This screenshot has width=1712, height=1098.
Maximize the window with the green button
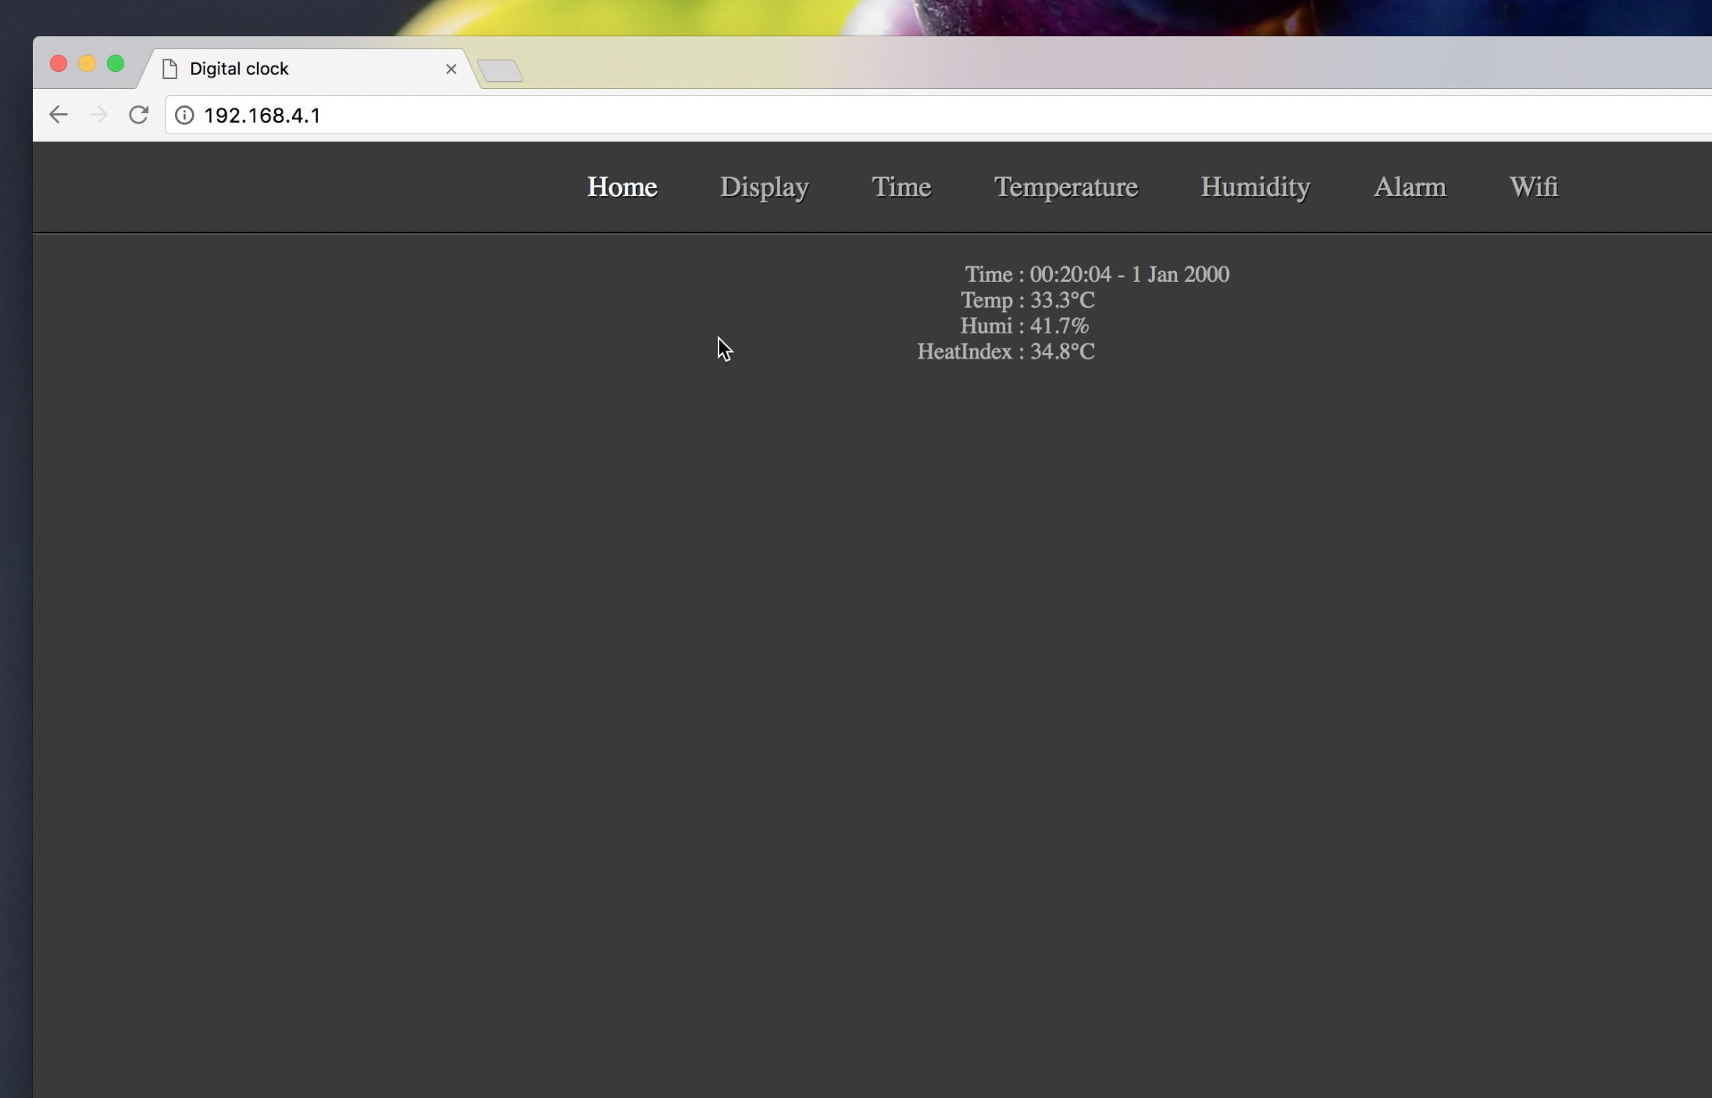116,63
